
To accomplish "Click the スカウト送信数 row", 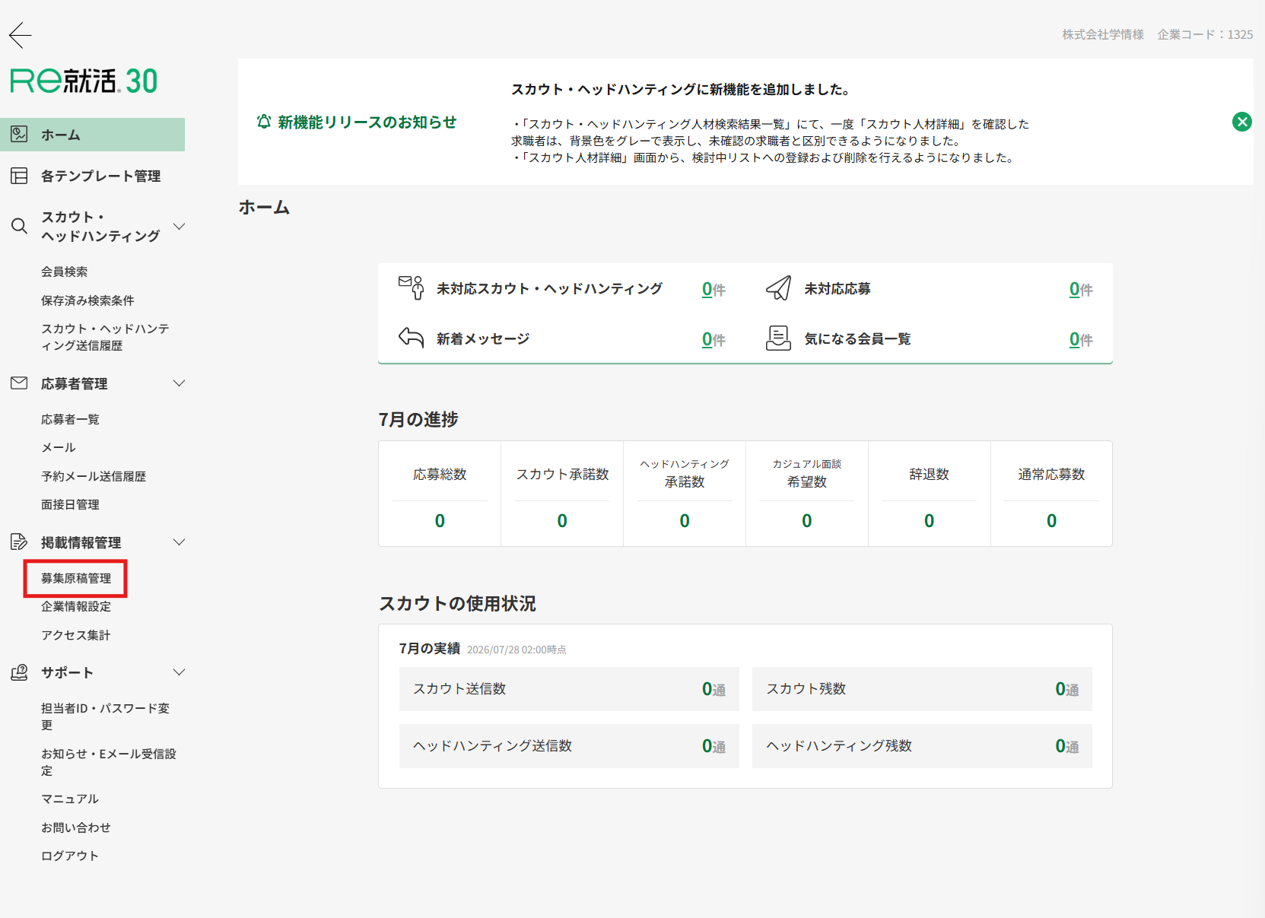I will (x=569, y=689).
